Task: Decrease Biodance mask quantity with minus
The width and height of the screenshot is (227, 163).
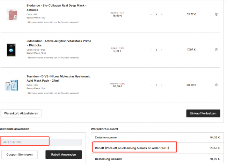Action: click(x=151, y=14)
